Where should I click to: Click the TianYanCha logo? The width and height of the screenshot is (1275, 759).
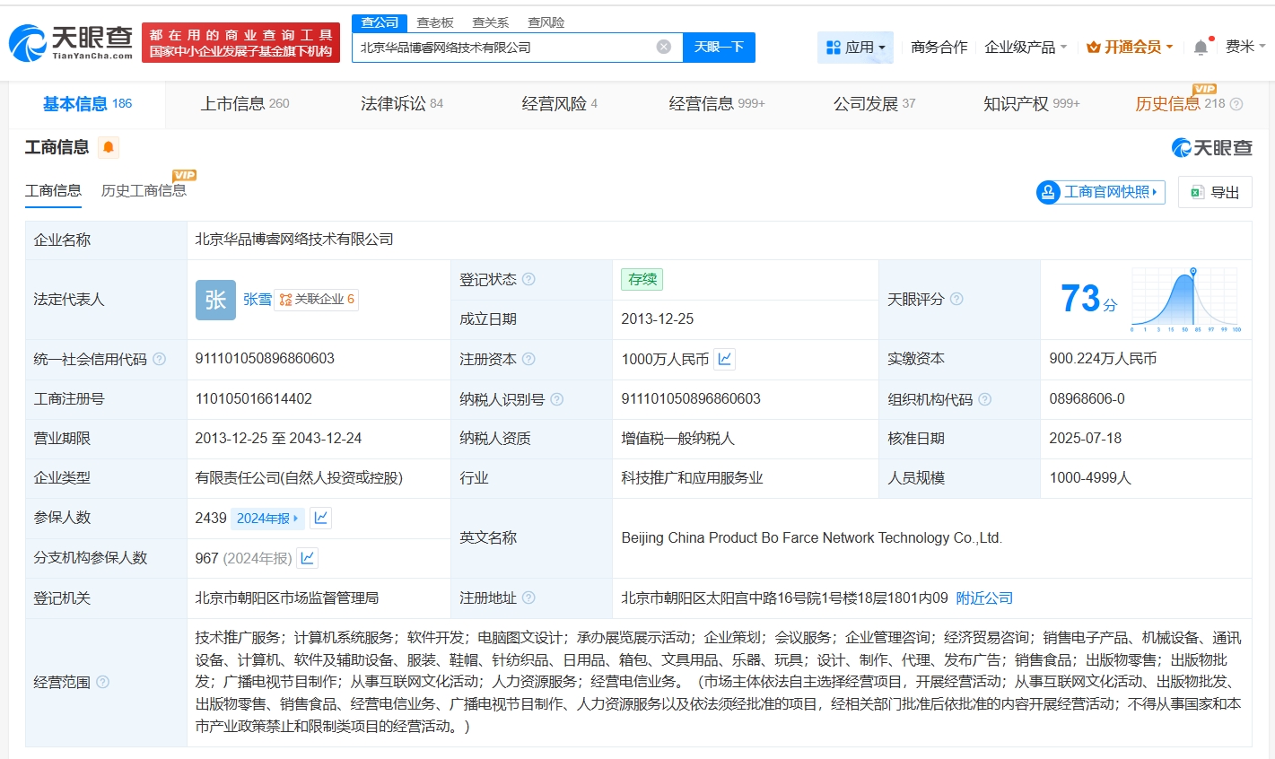71,42
